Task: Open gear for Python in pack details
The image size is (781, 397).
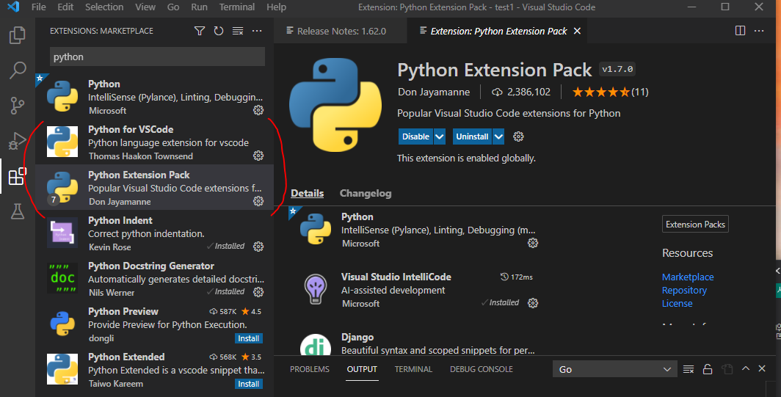Action: click(533, 243)
